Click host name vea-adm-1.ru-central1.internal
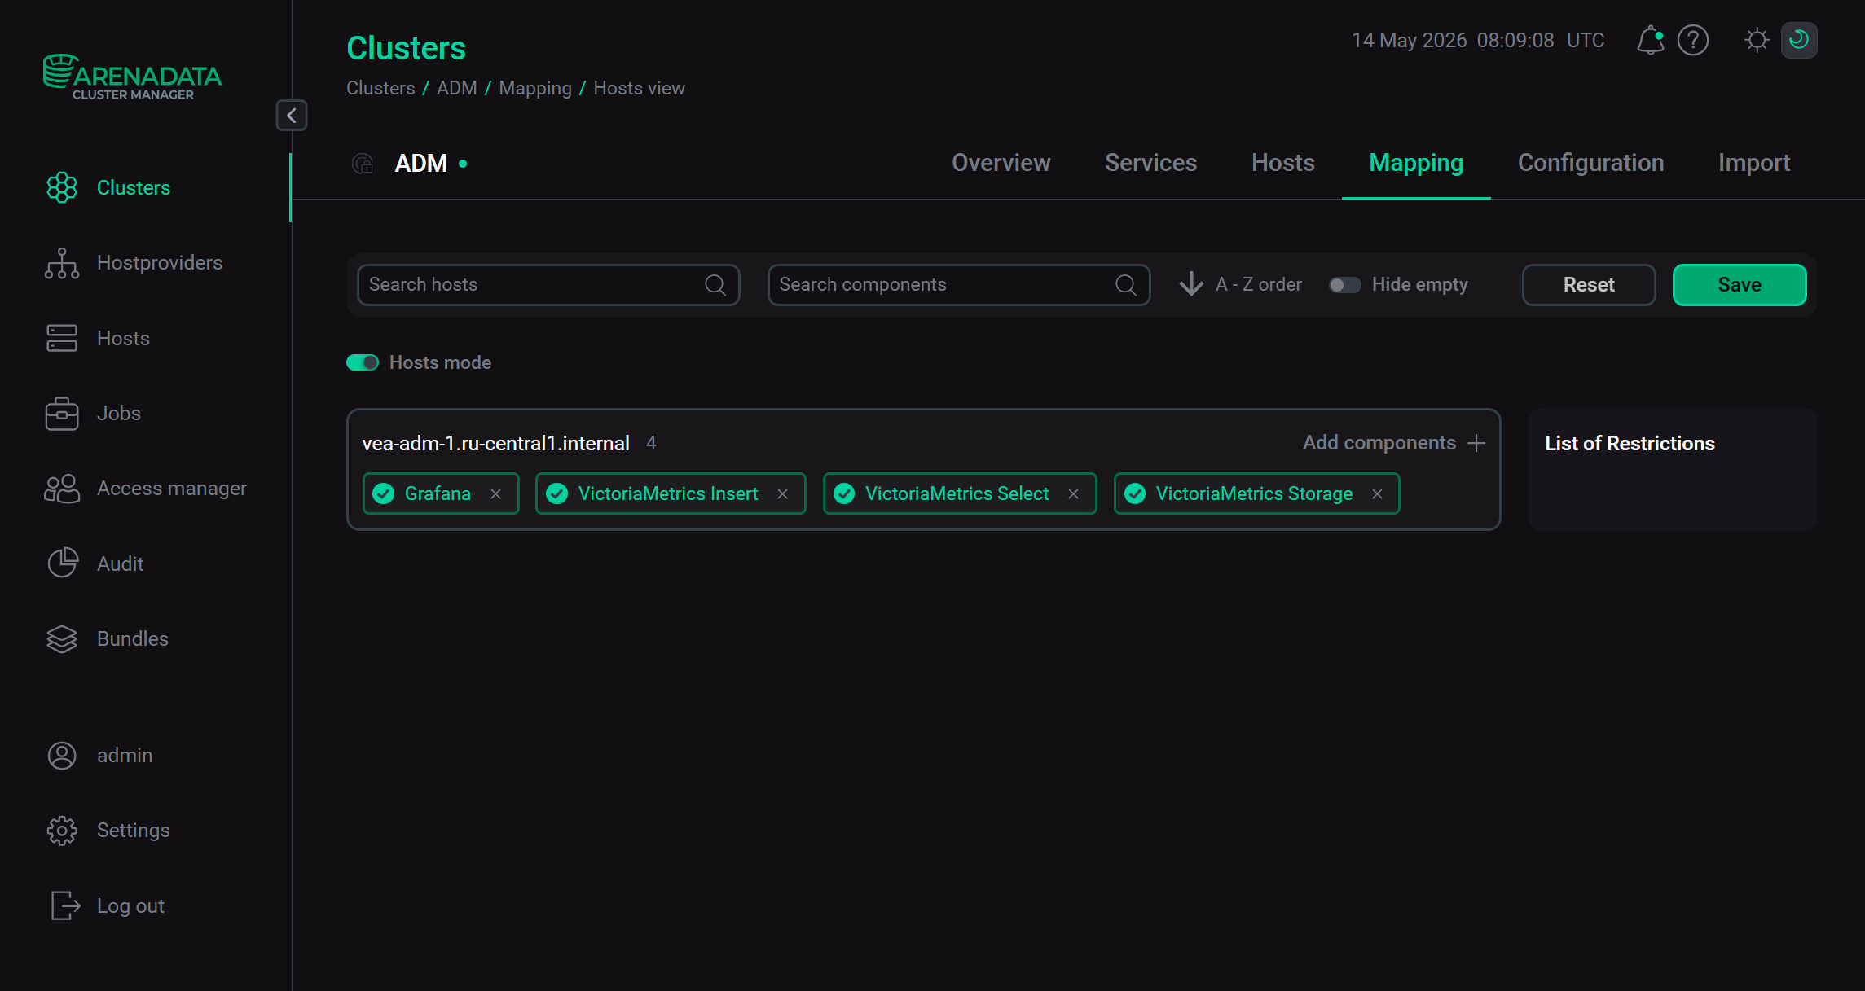 pos(496,444)
